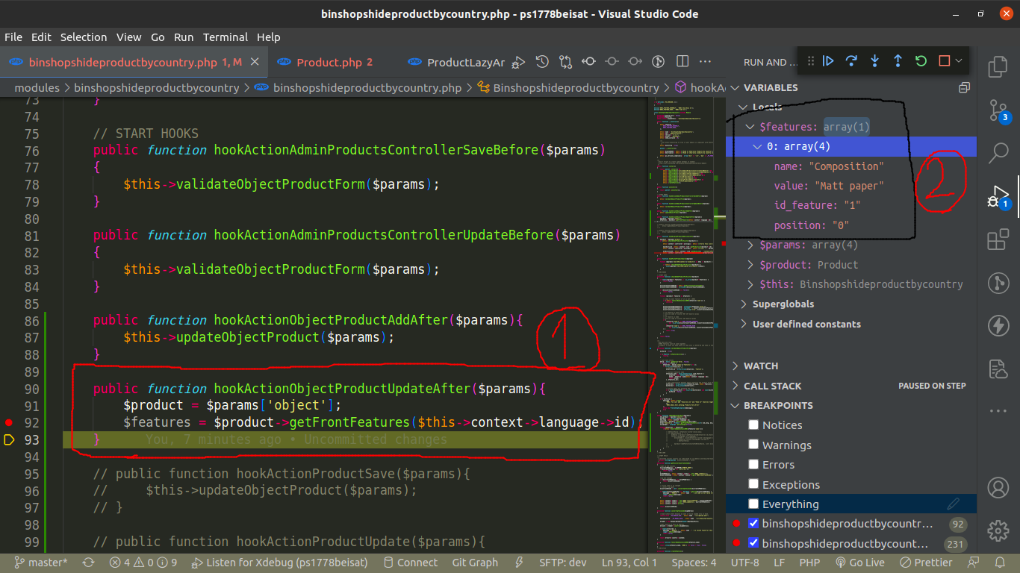Disable the binshopshideproductbycountry breakpoint checkbox
Screen dimensions: 1020x573
click(x=753, y=523)
